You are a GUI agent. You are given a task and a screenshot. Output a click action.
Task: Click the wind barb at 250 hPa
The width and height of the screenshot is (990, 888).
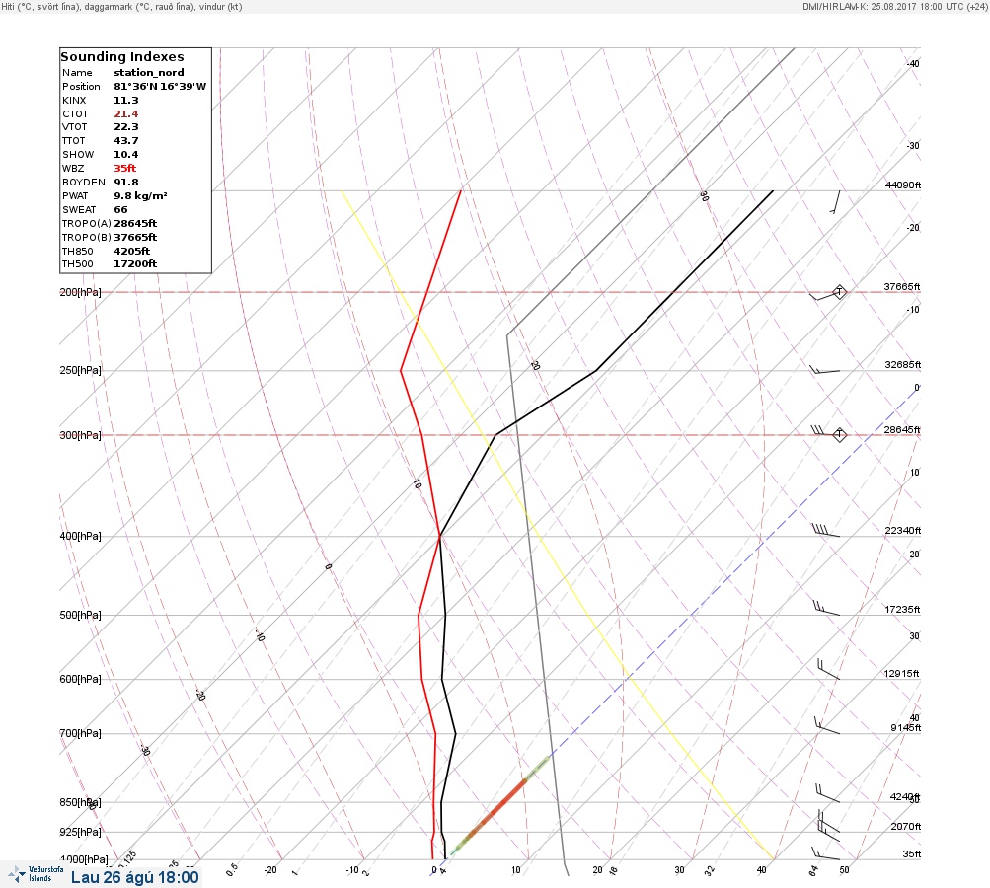tap(824, 370)
